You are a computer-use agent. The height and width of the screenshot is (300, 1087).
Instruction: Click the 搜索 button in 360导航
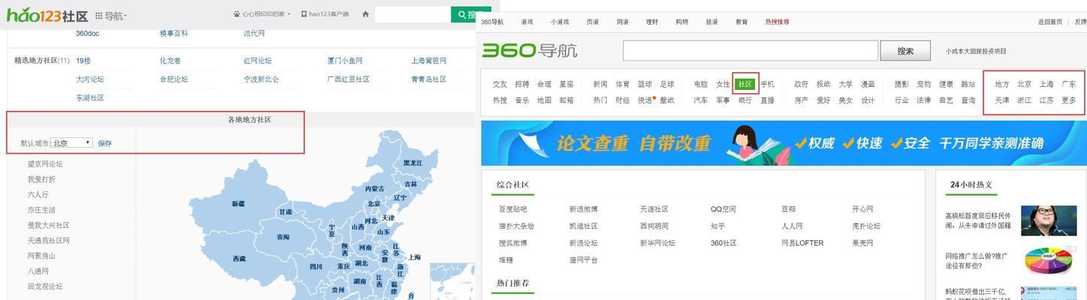(x=905, y=50)
